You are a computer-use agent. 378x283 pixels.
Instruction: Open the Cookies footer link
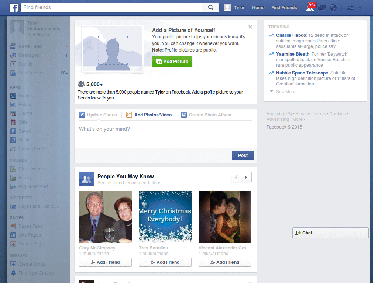point(337,114)
